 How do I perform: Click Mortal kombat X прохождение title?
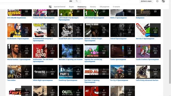point(19,59)
